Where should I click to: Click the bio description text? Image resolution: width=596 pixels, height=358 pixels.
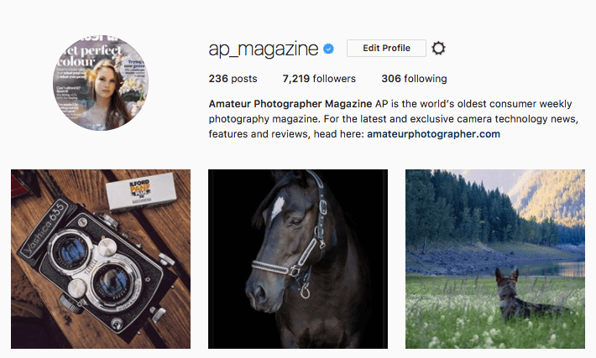click(x=394, y=119)
